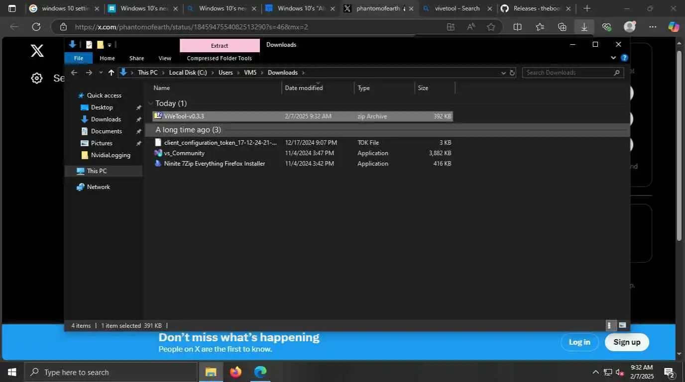The height and width of the screenshot is (382, 685).
Task: Click Log in on X banner
Action: 579,342
